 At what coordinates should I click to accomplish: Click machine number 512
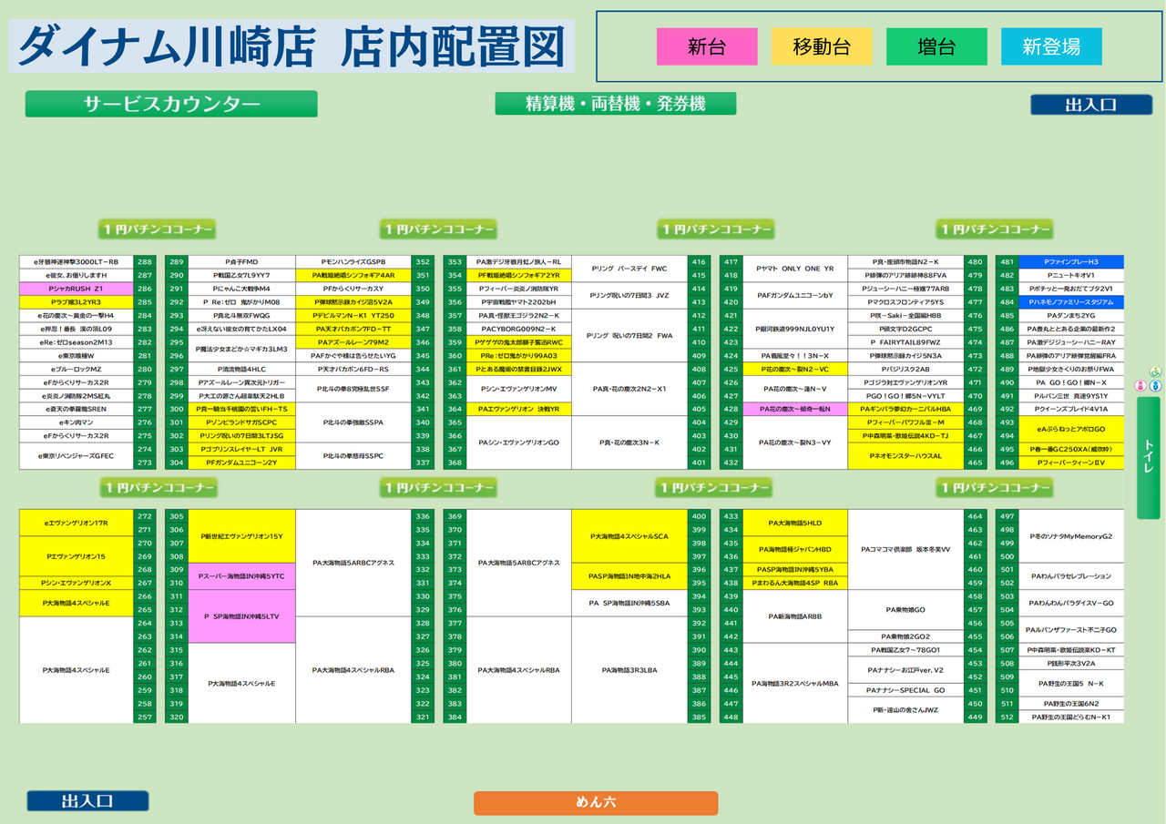coord(1007,717)
